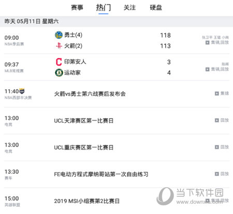This screenshot has width=233, height=214.
Task: Click the NBA季后赛 label
Action: point(14,44)
